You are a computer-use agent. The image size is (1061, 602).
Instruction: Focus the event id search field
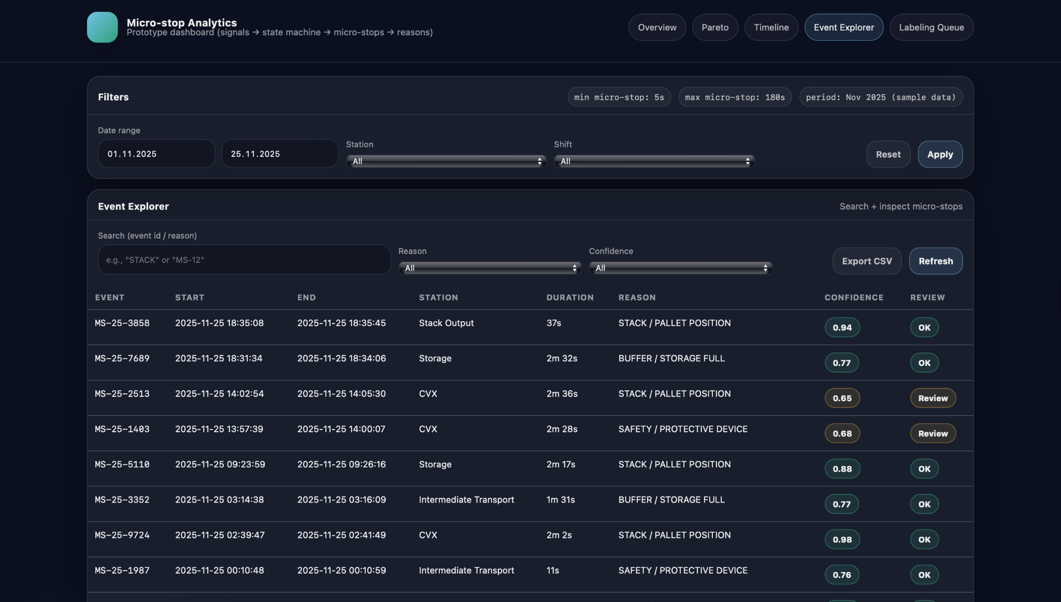(x=244, y=260)
